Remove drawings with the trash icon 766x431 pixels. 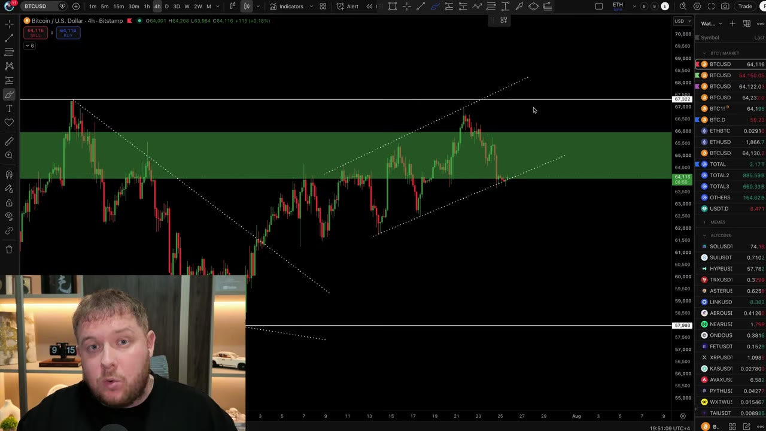(x=9, y=250)
